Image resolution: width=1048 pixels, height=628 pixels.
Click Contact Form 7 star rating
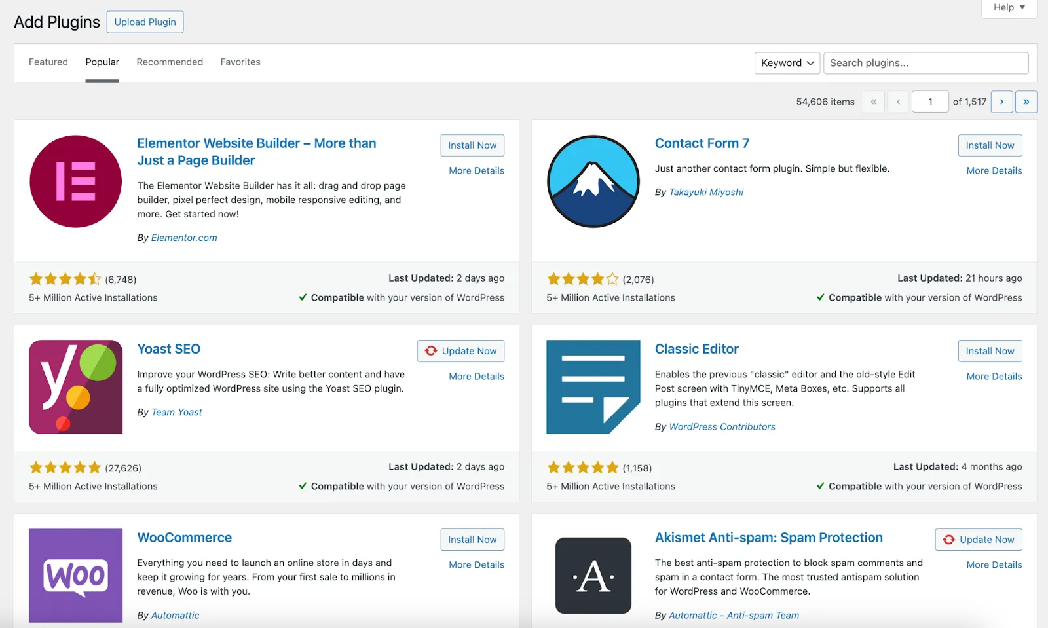(x=583, y=280)
